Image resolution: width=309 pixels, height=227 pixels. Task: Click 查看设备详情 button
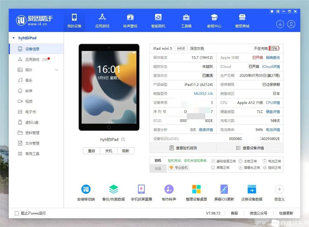[x=250, y=148]
